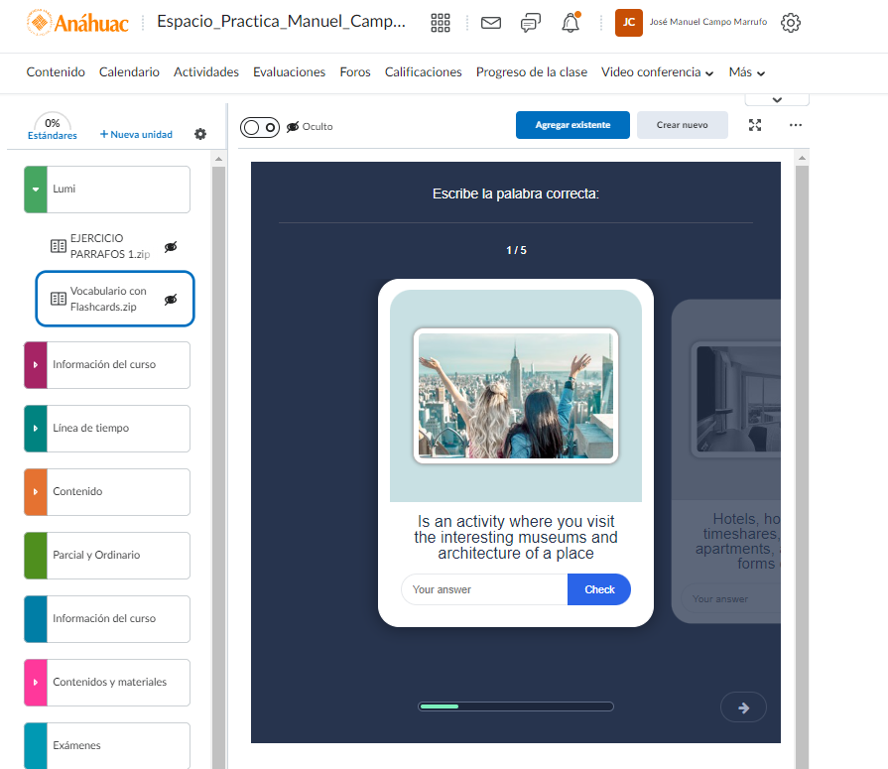The height and width of the screenshot is (769, 888).
Task: Click the units settings gear icon
Action: (x=200, y=134)
